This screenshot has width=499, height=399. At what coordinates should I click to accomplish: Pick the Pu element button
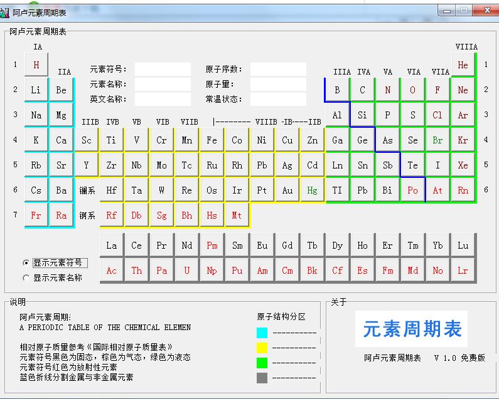click(237, 271)
